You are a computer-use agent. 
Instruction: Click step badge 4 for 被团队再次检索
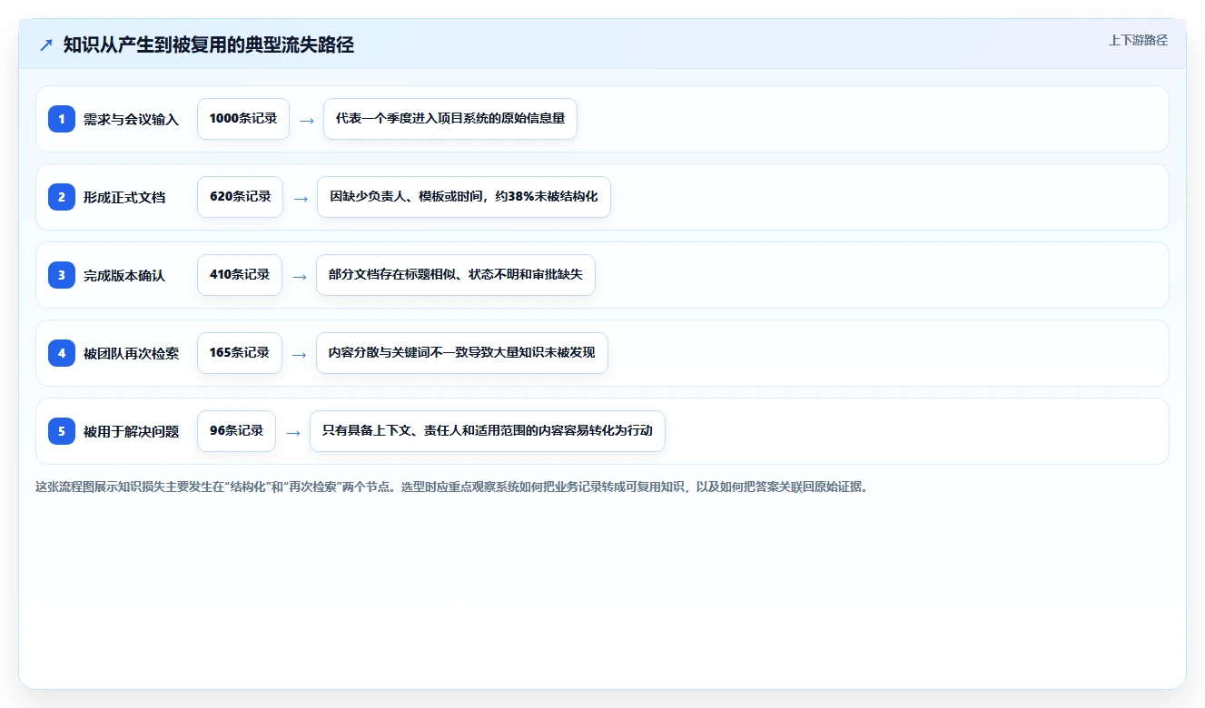62,353
